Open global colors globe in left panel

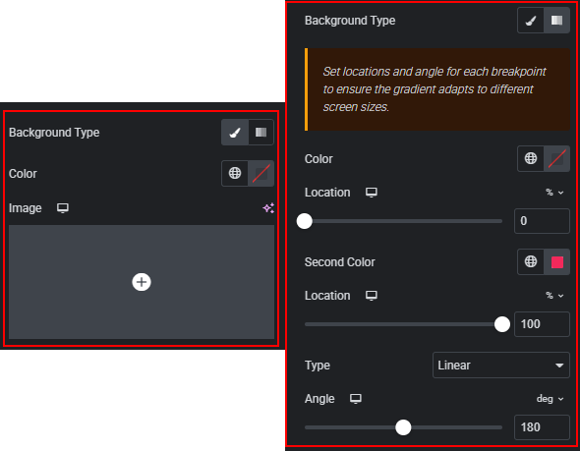coord(235,173)
